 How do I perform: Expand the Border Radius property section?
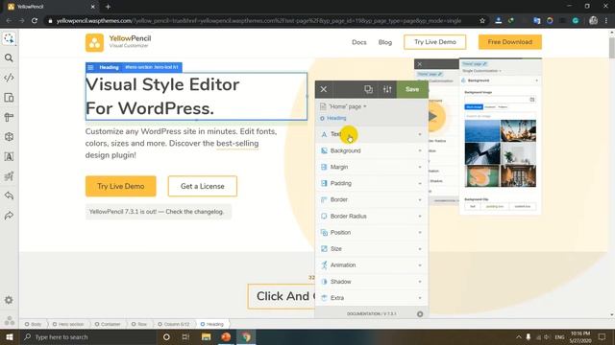(372, 216)
